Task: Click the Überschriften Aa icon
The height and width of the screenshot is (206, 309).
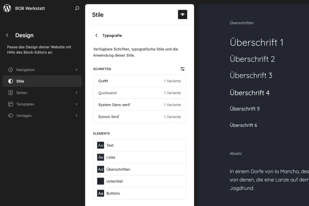Action: click(x=100, y=169)
